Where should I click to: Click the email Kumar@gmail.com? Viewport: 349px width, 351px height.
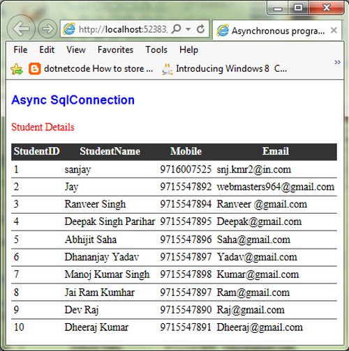pyautogui.click(x=258, y=274)
